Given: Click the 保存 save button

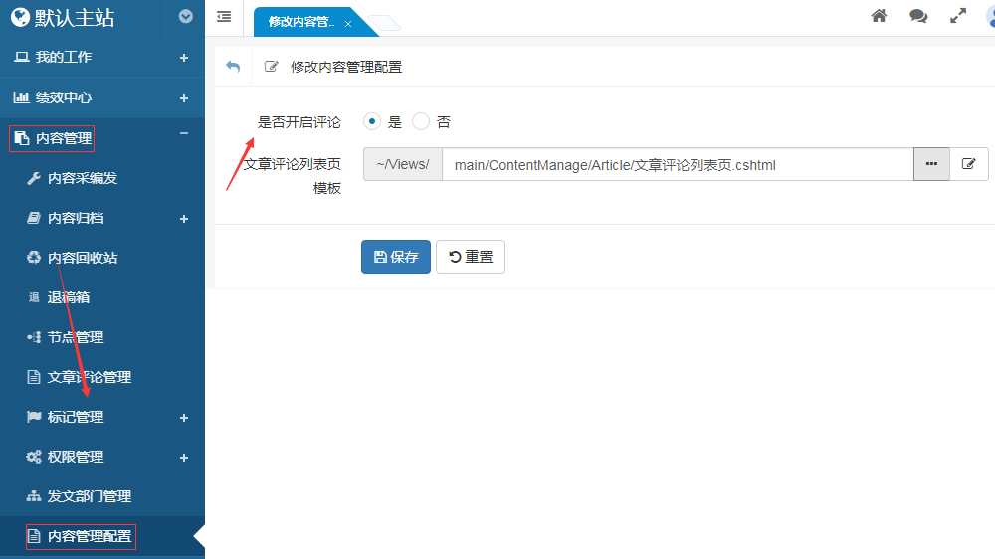Looking at the screenshot, I should 396,257.
